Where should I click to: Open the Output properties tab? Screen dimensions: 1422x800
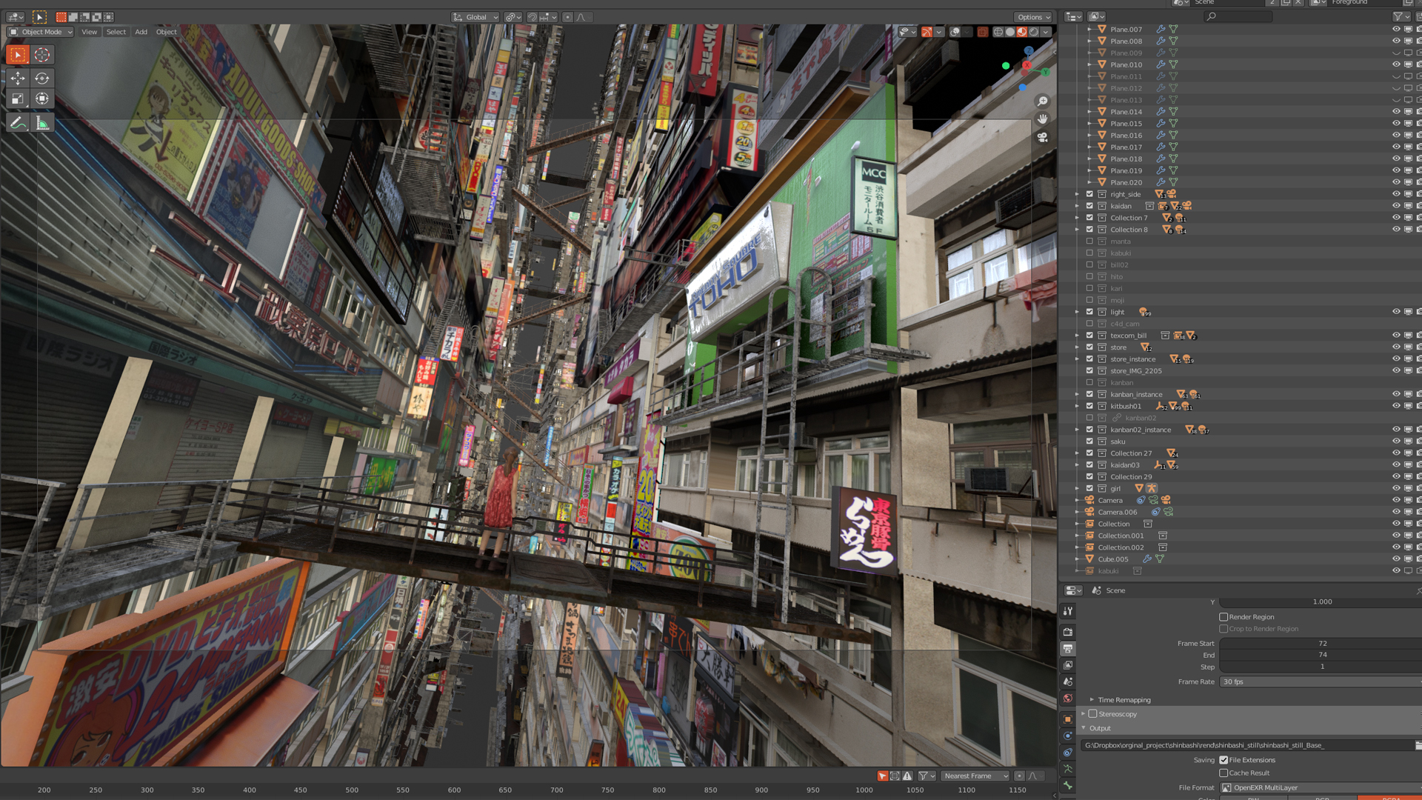pyautogui.click(x=1068, y=648)
